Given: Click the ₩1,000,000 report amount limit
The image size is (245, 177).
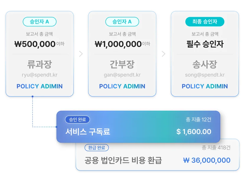Looking at the screenshot, I should click(118, 44).
